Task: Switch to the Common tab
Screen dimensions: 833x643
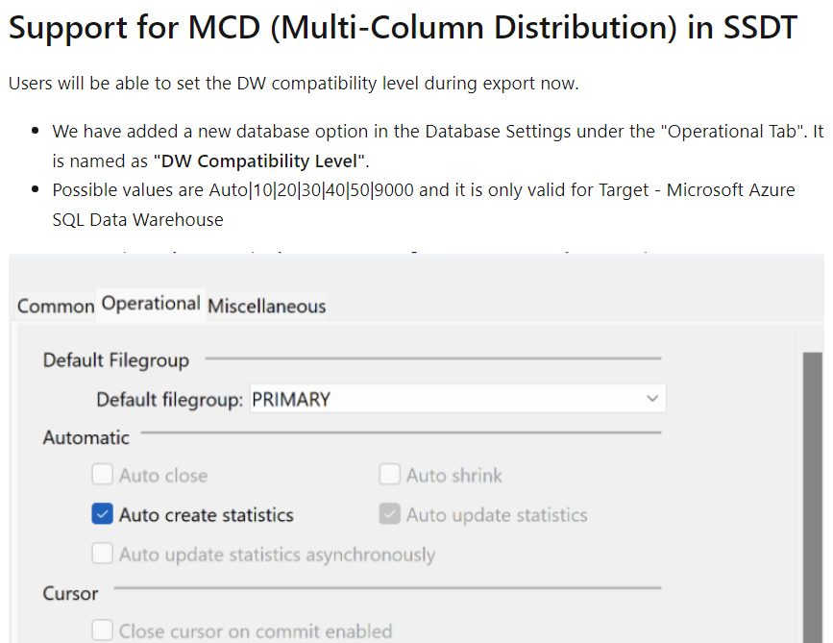Action: coord(55,306)
